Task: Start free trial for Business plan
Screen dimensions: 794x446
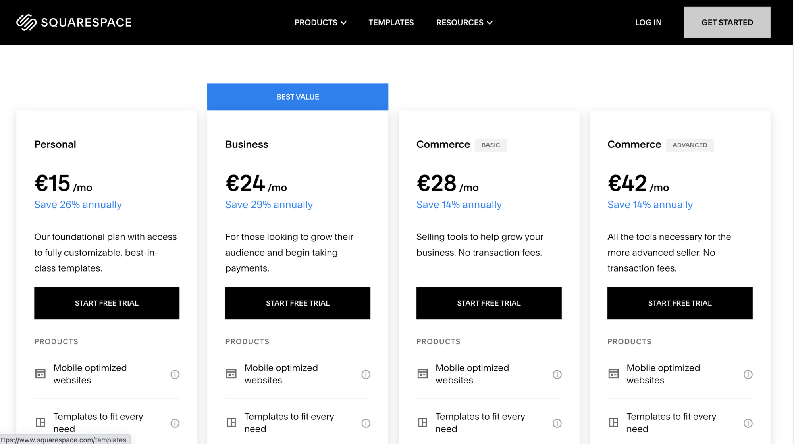Action: (x=298, y=303)
